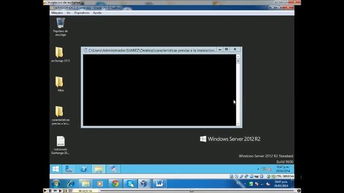Open Server Manager from VM taskbar

[x=69, y=169]
